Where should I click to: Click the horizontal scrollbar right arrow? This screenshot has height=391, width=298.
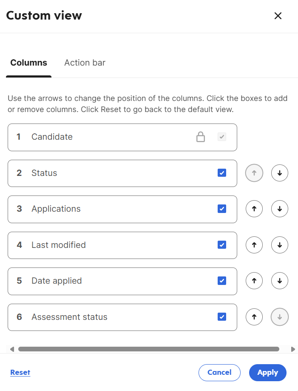pos(293,349)
